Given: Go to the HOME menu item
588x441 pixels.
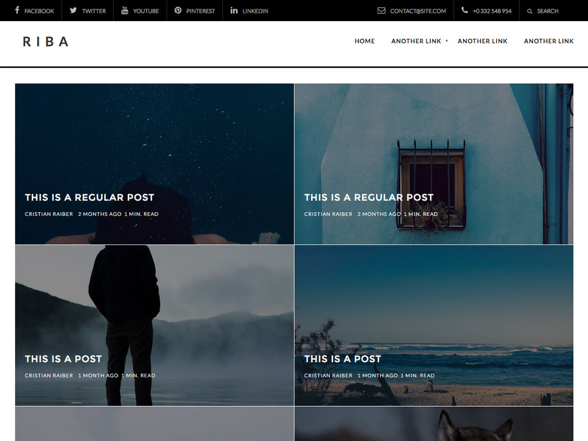Looking at the screenshot, I should 365,41.
